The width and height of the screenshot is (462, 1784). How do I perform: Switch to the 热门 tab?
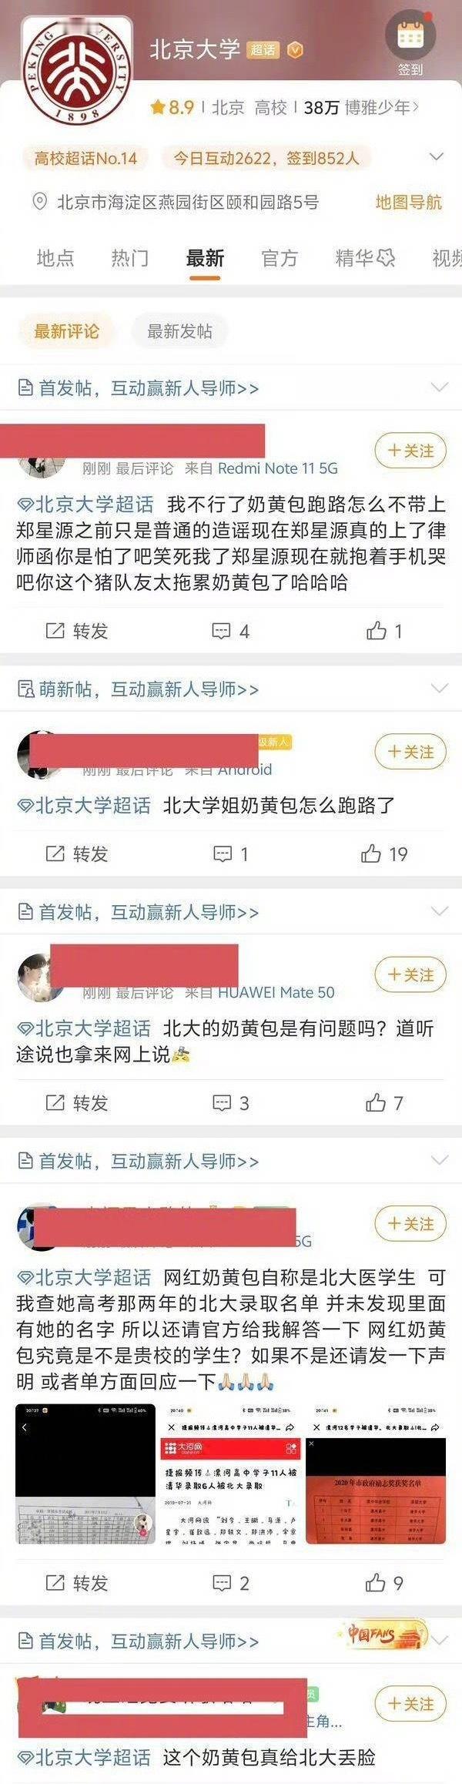click(129, 258)
